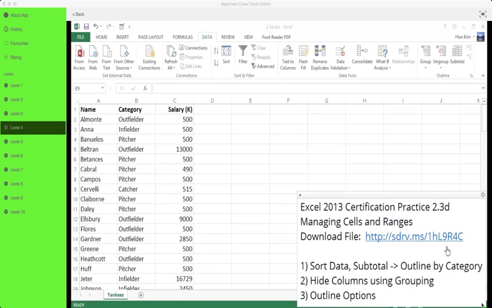Click Remove Duplicates

click(x=320, y=58)
